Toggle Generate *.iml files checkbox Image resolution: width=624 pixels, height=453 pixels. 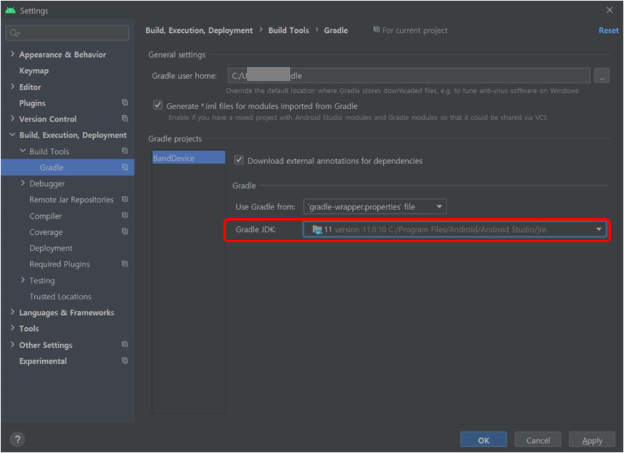click(x=158, y=105)
